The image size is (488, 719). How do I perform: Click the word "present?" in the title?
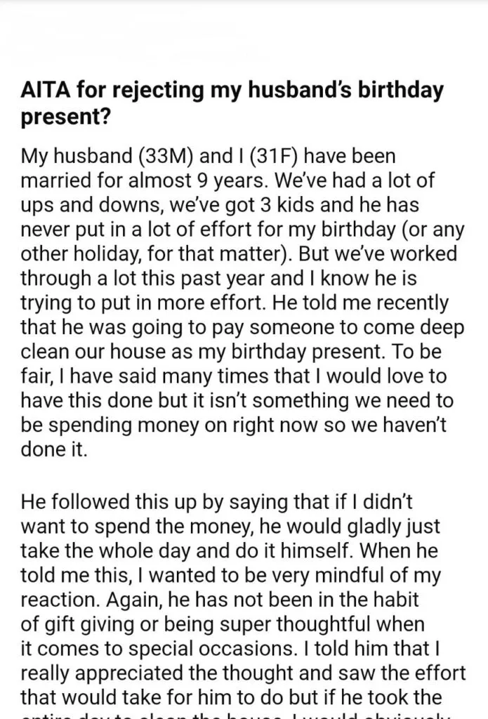(x=66, y=117)
